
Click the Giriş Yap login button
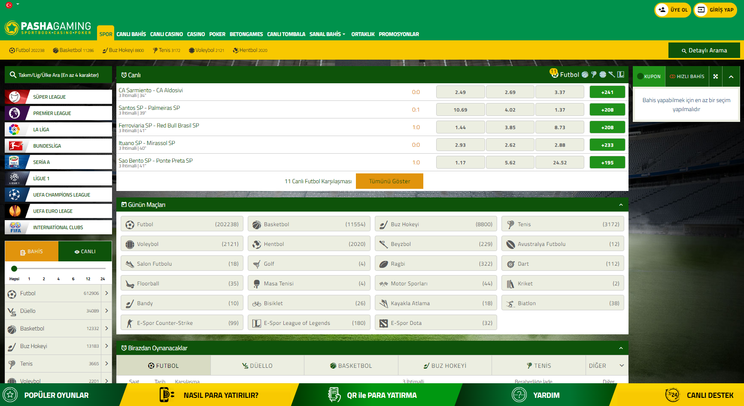pos(715,10)
